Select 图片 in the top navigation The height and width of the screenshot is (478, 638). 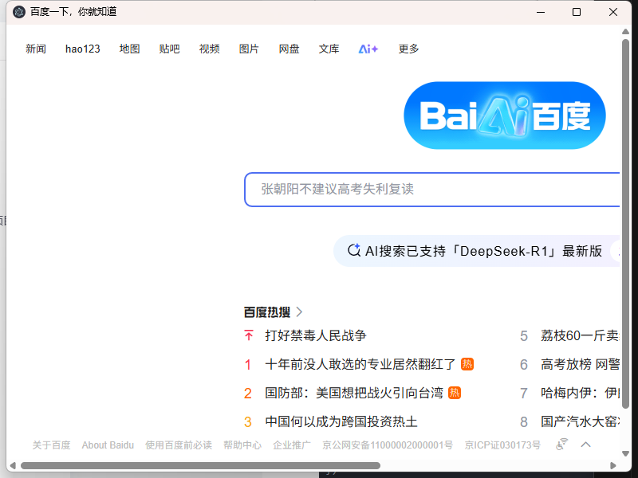249,49
